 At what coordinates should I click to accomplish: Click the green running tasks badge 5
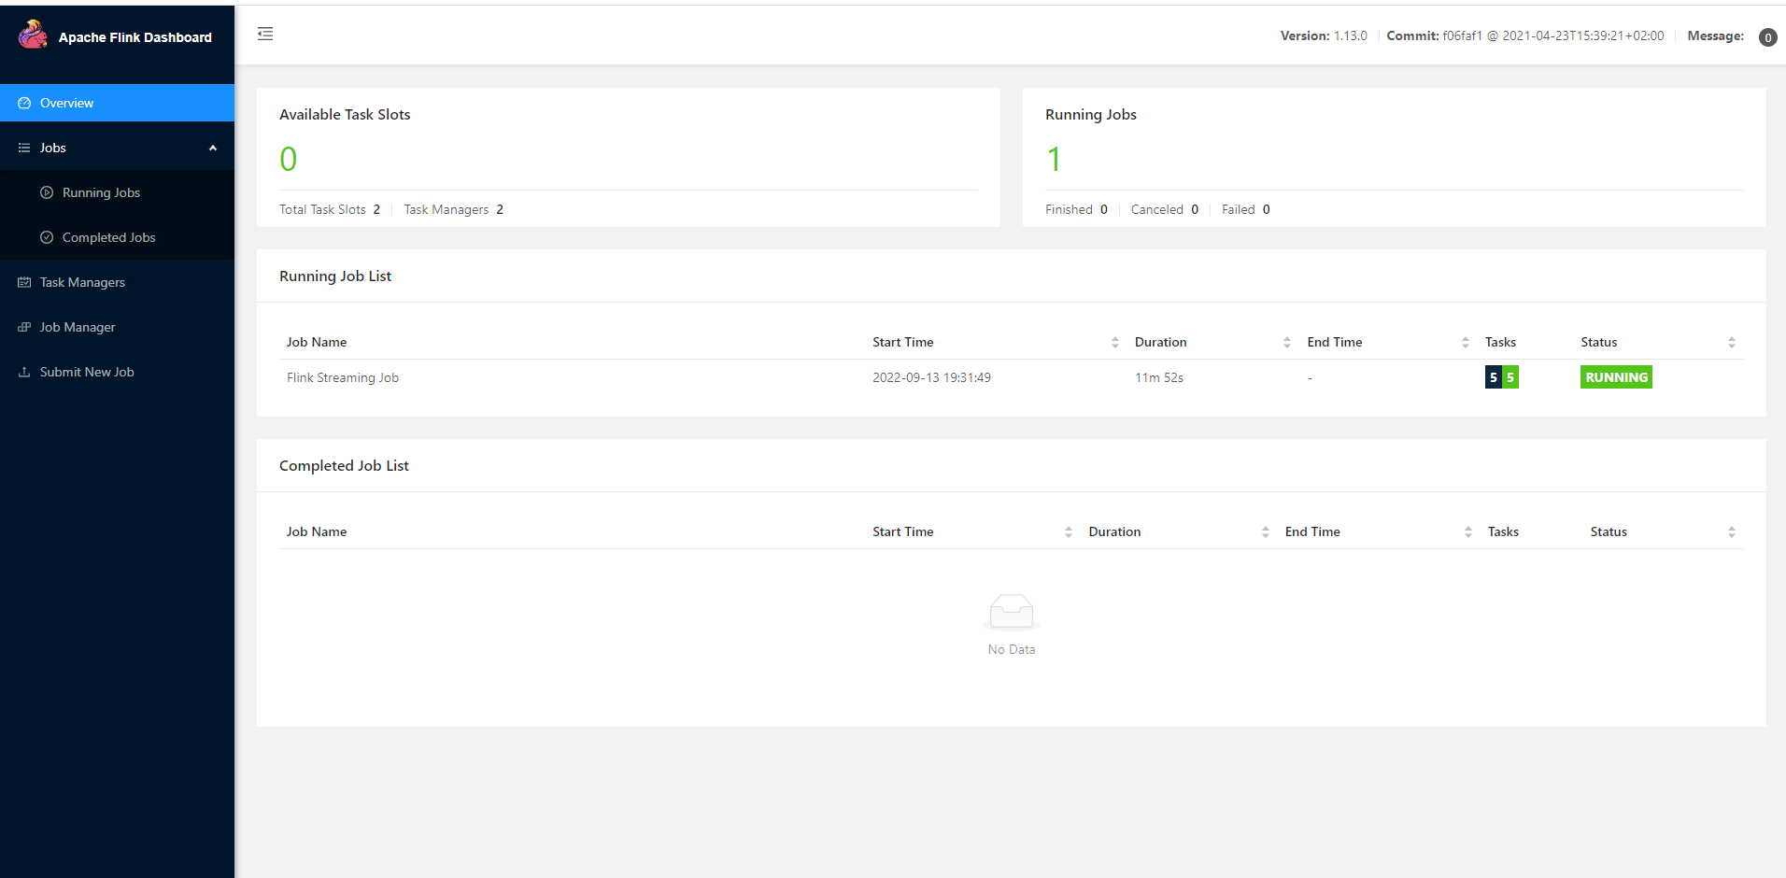pyautogui.click(x=1510, y=377)
